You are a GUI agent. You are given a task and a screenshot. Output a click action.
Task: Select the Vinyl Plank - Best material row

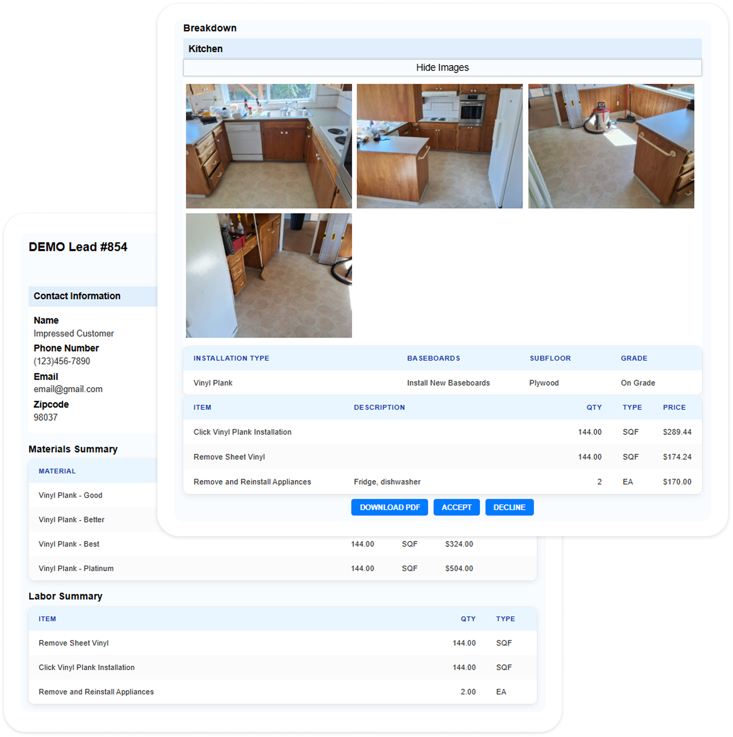pyautogui.click(x=69, y=544)
